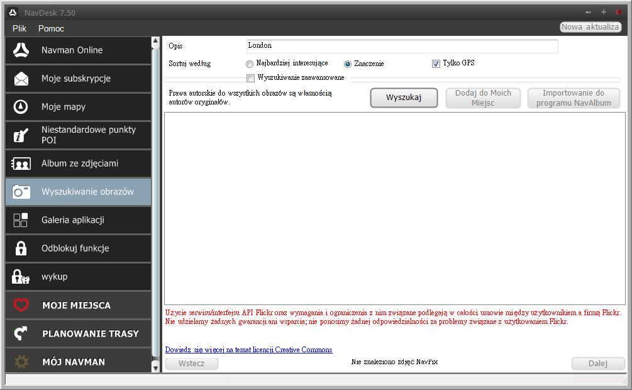This screenshot has height=390, width=632.
Task: Maximize the NavDesk window
Action: [x=603, y=12]
